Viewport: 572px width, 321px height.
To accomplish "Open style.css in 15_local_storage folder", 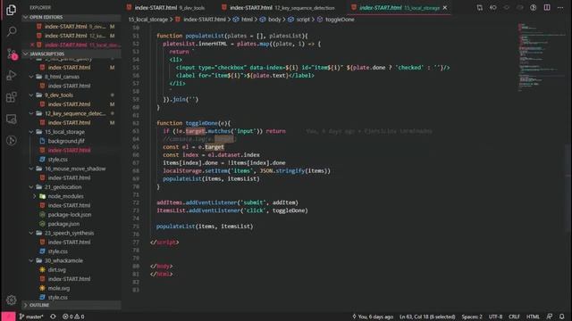I will pyautogui.click(x=57, y=160).
